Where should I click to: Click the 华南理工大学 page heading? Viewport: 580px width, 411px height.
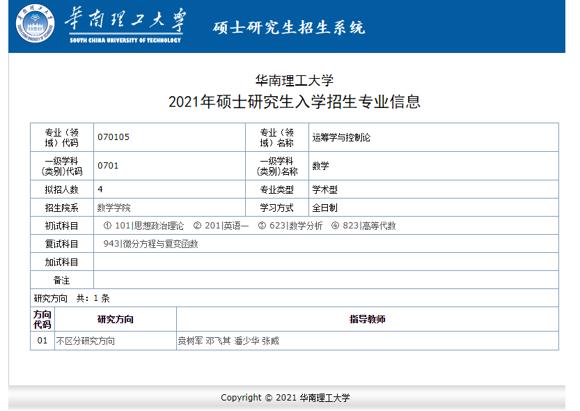point(295,80)
